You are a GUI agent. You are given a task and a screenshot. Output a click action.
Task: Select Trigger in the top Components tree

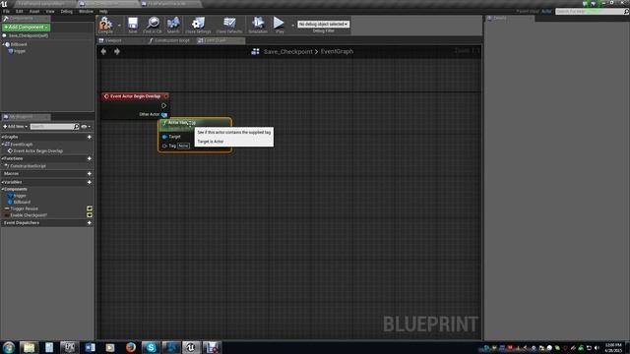pyautogui.click(x=20, y=51)
